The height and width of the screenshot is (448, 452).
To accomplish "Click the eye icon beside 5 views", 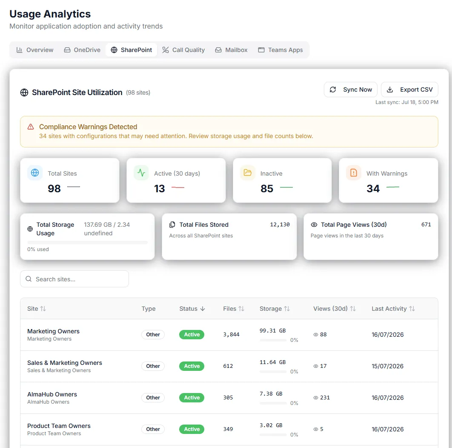I will pyautogui.click(x=316, y=429).
